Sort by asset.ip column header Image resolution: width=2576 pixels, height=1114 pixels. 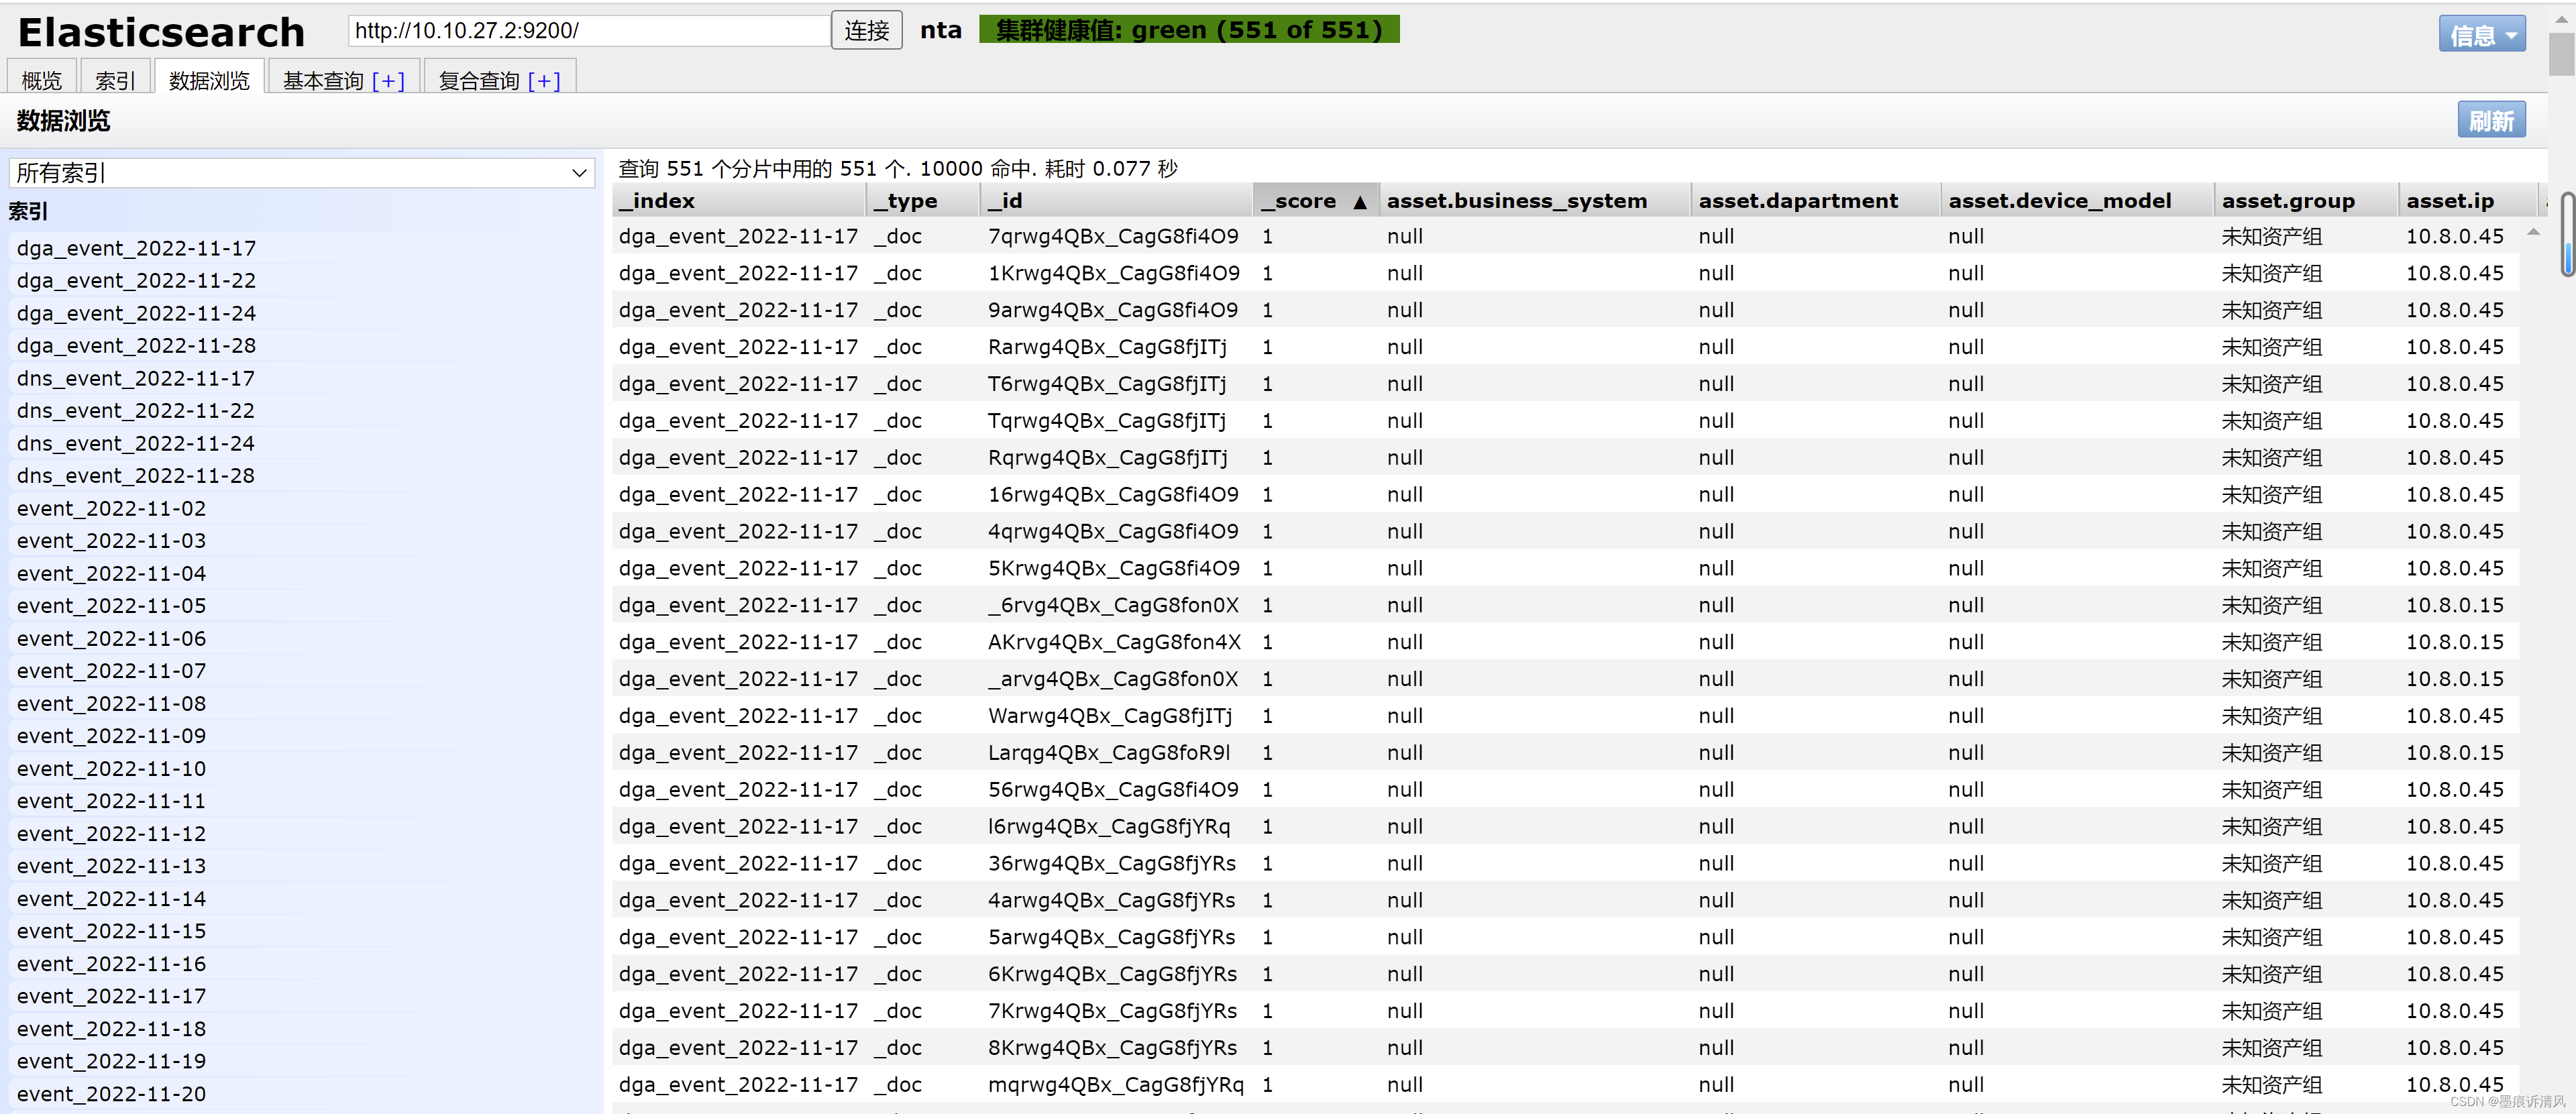click(2468, 200)
